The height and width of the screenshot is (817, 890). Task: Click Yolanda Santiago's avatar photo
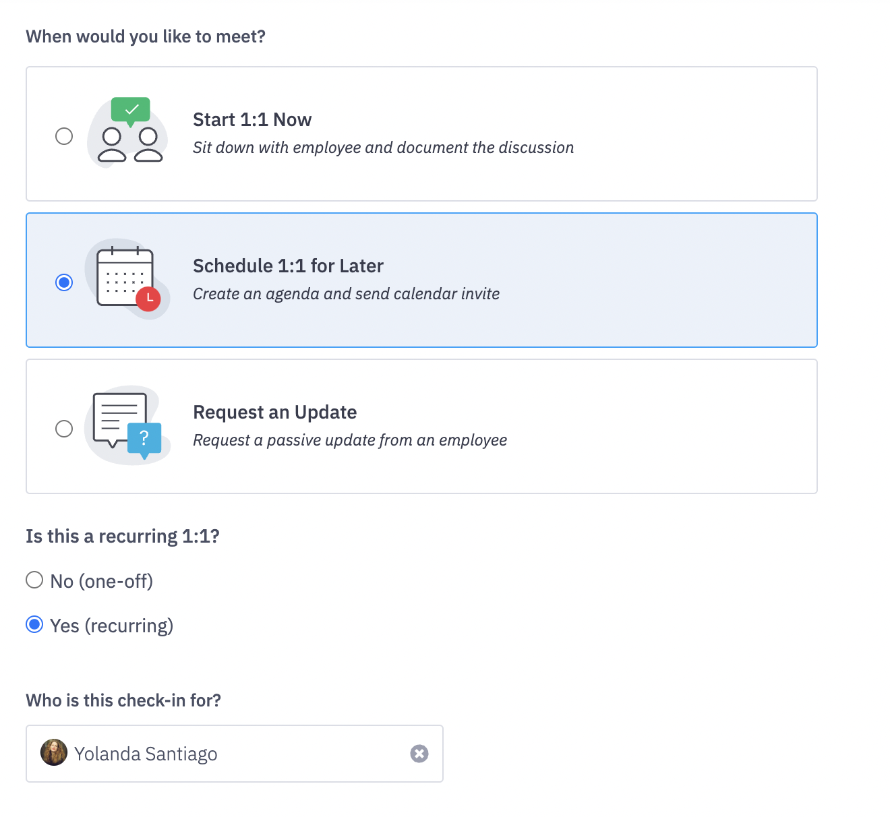click(54, 753)
